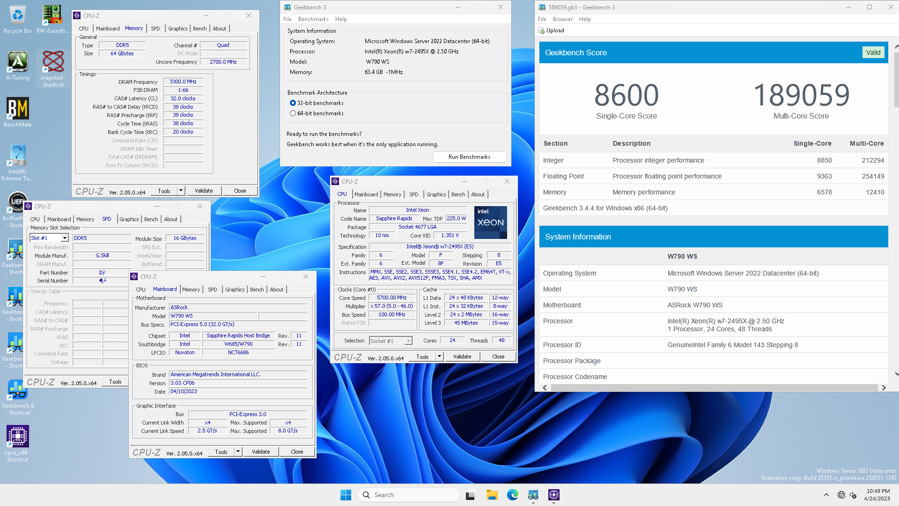Click Validate in the Memory CPU-Z window
The image size is (899, 506).
(204, 191)
